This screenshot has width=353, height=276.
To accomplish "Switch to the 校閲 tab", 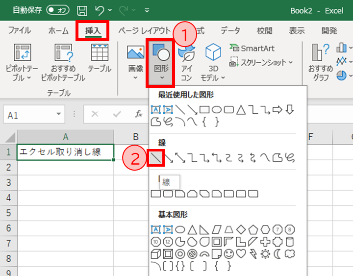I will 265,30.
